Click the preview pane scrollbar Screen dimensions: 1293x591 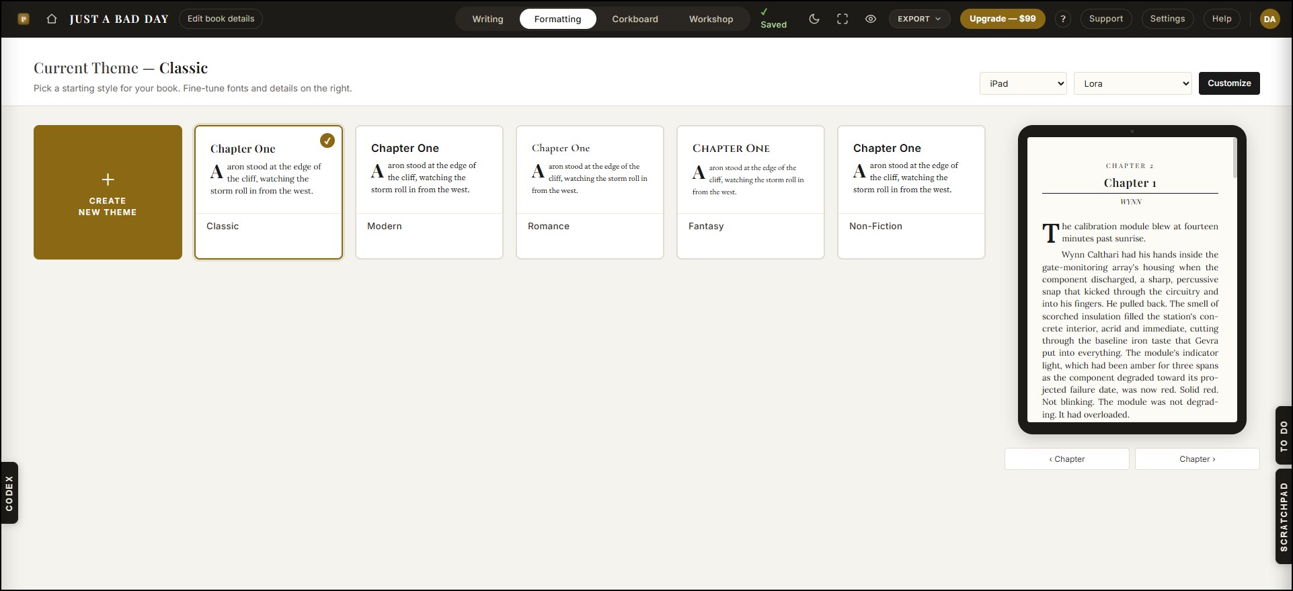tap(1235, 159)
